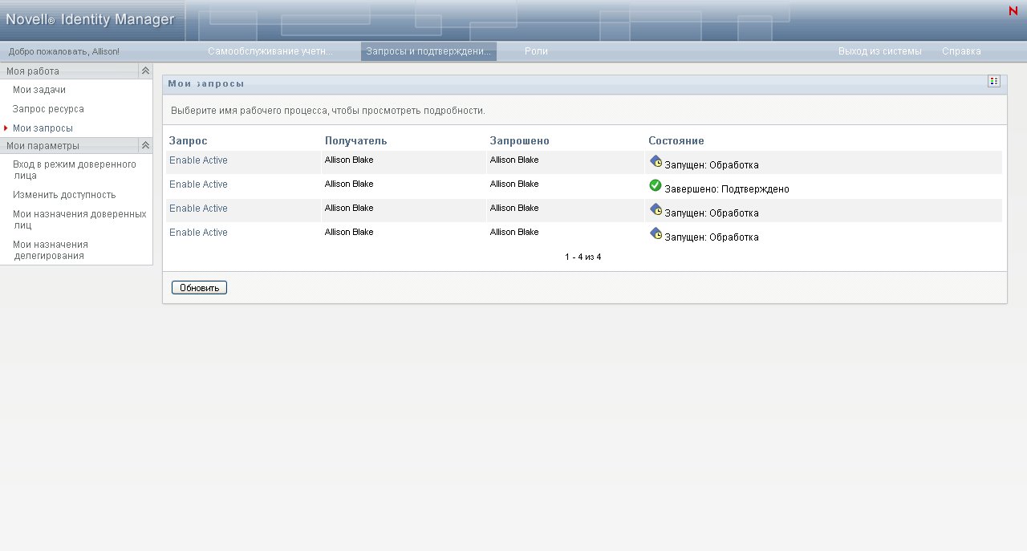The width and height of the screenshot is (1027, 551).
Task: Open the first Enable Active request
Action: [x=198, y=160]
